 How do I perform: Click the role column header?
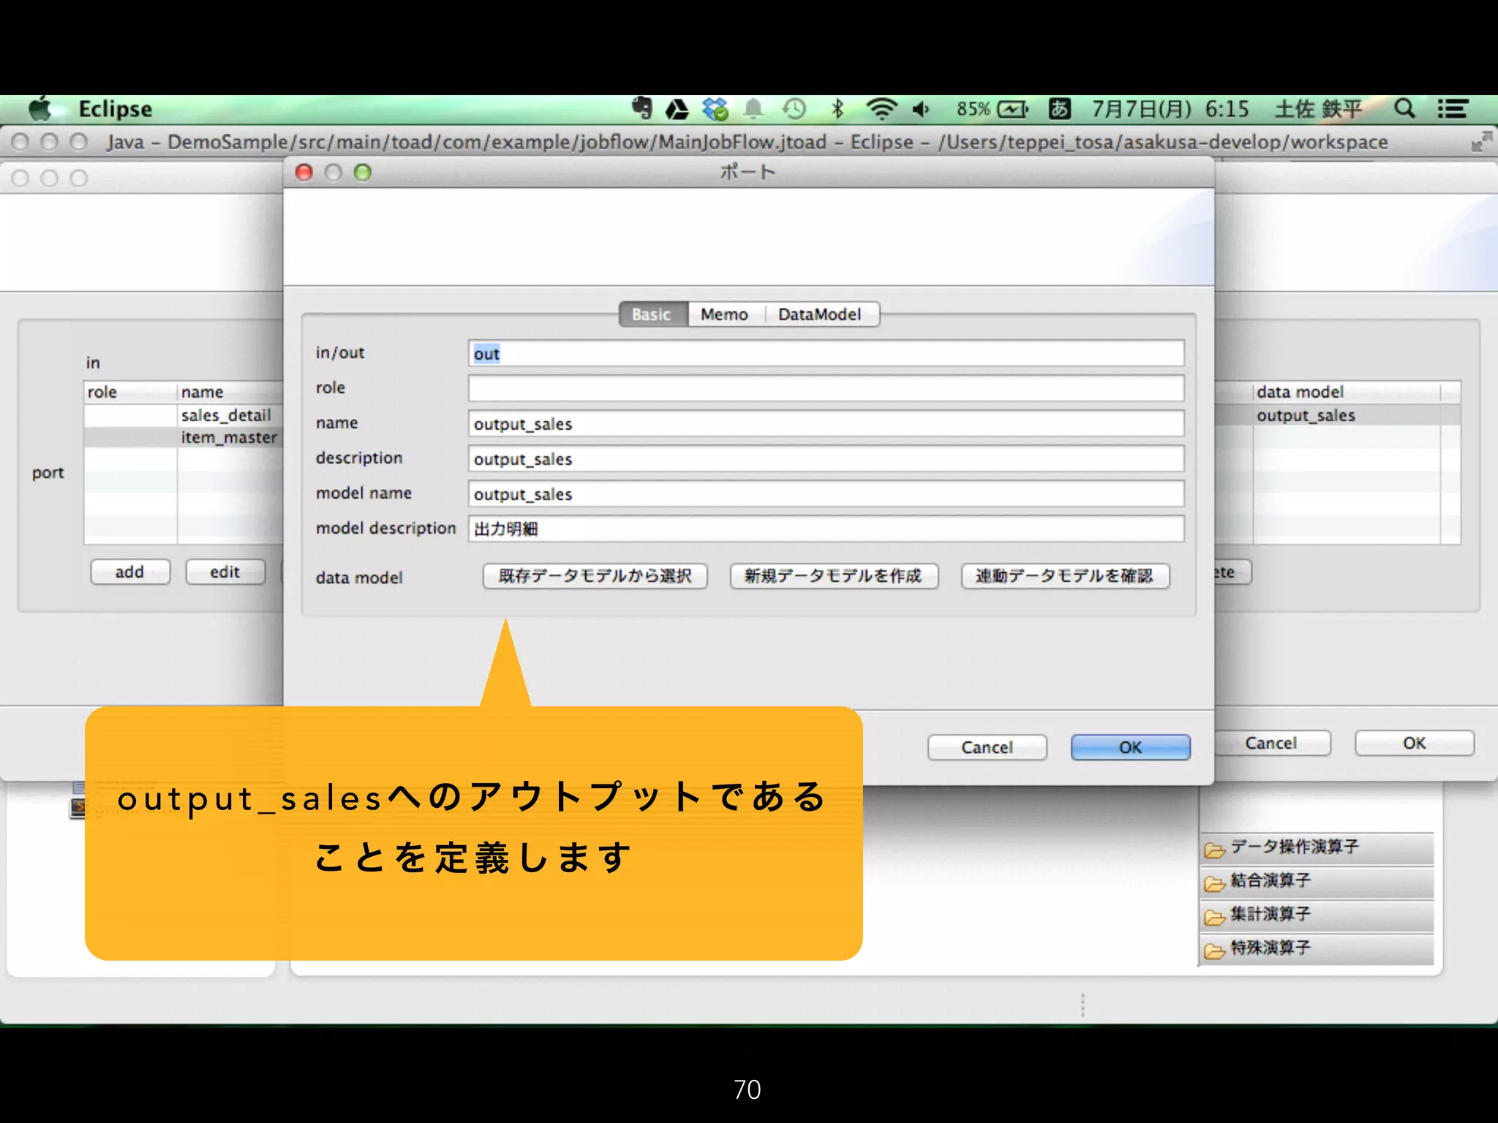[x=130, y=392]
